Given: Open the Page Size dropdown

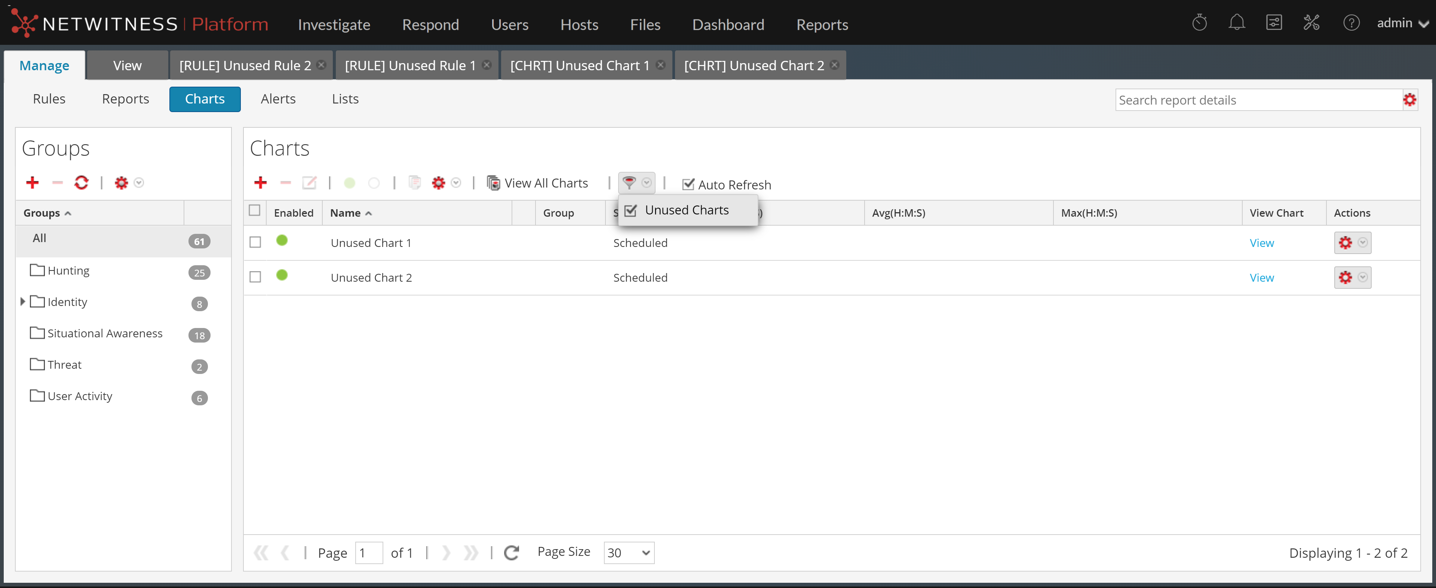Looking at the screenshot, I should click(629, 553).
